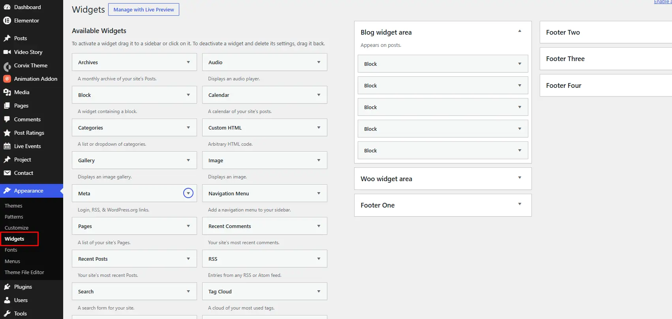Screen dimensions: 672x319
Task: Open the Themes submenu item
Action: tap(13, 206)
